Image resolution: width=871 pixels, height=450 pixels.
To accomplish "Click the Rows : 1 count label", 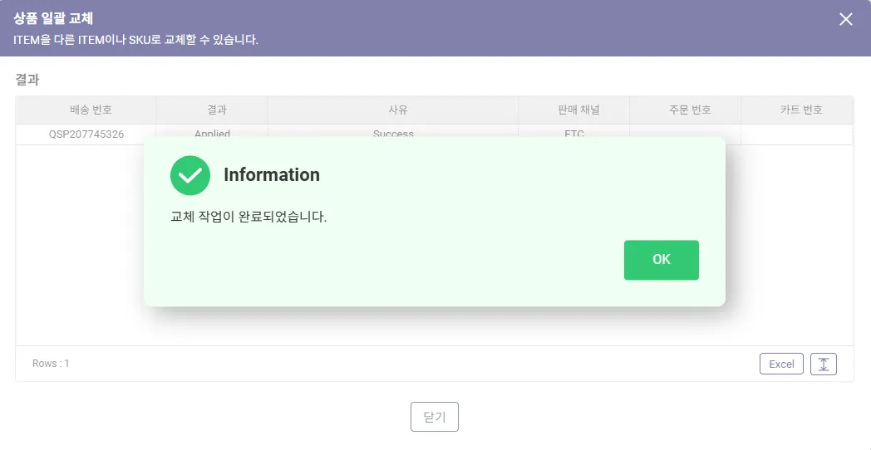I will click(51, 364).
